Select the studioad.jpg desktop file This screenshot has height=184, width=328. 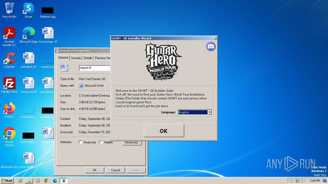click(48, 113)
